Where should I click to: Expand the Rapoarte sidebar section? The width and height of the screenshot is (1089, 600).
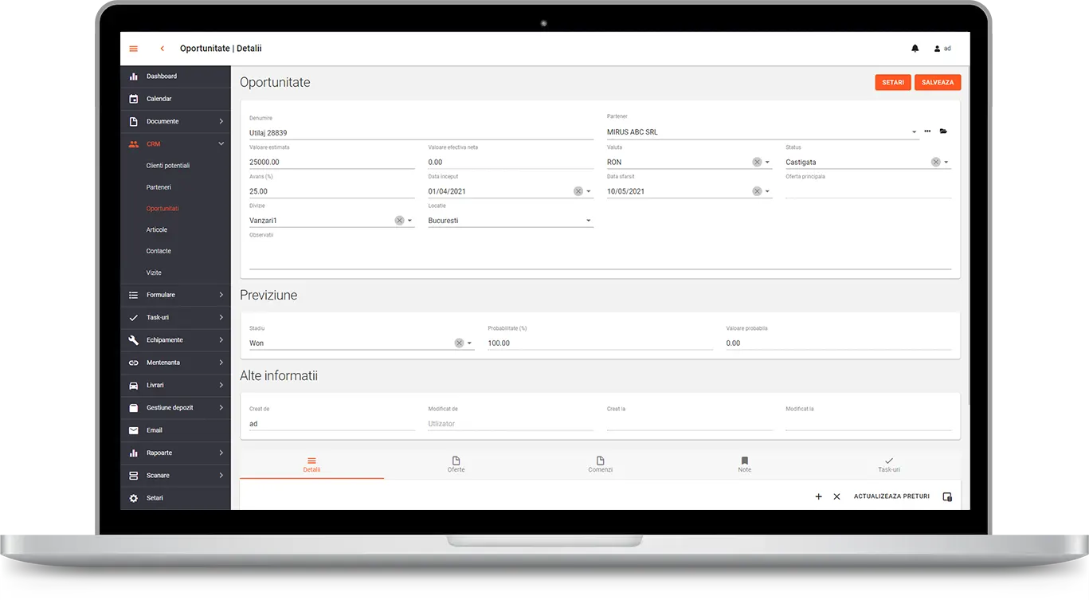[x=221, y=453]
